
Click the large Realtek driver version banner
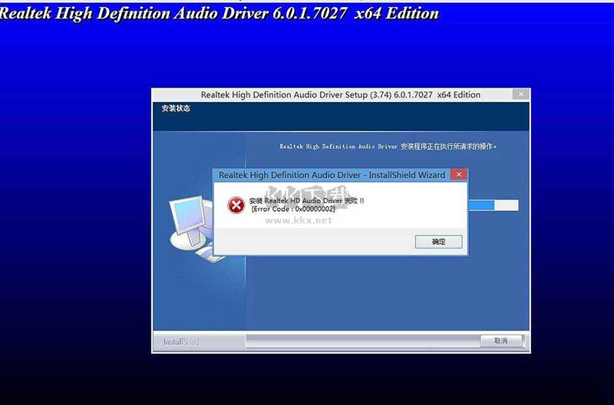pos(220,13)
